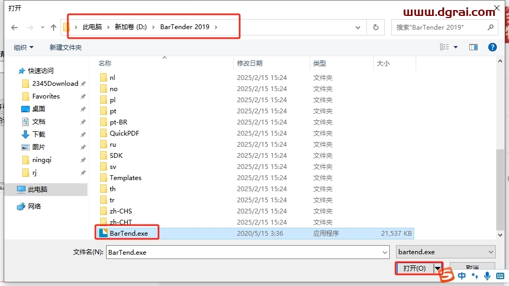The width and height of the screenshot is (509, 286).
Task: Select the tr folder
Action: point(112,200)
